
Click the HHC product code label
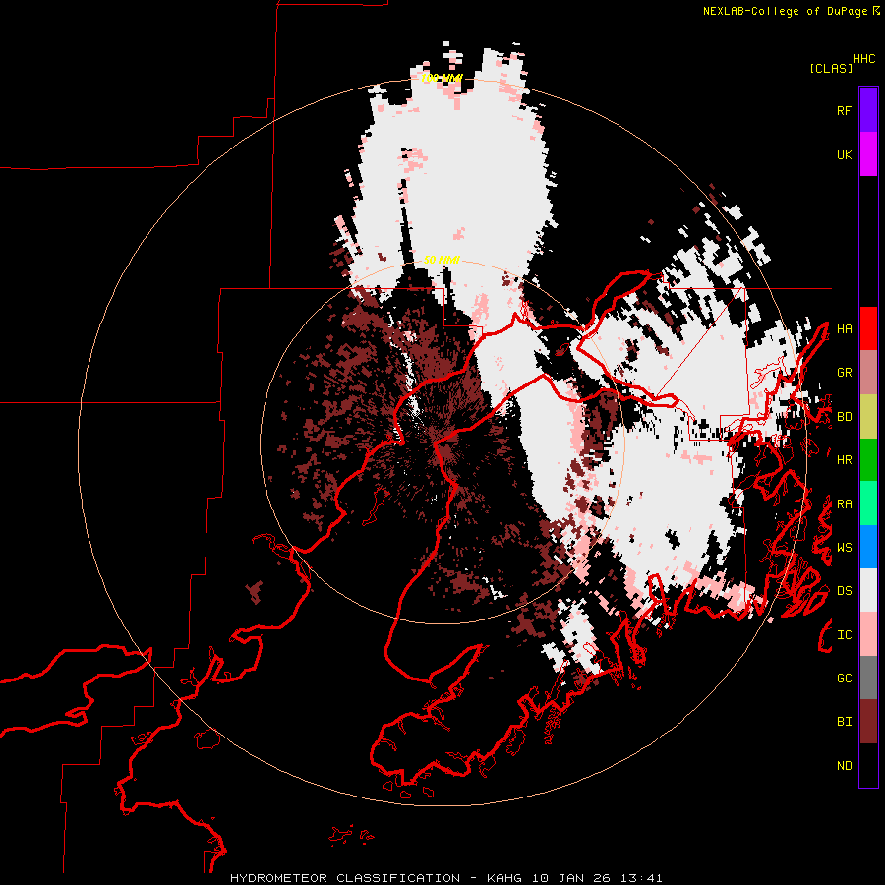click(x=863, y=59)
